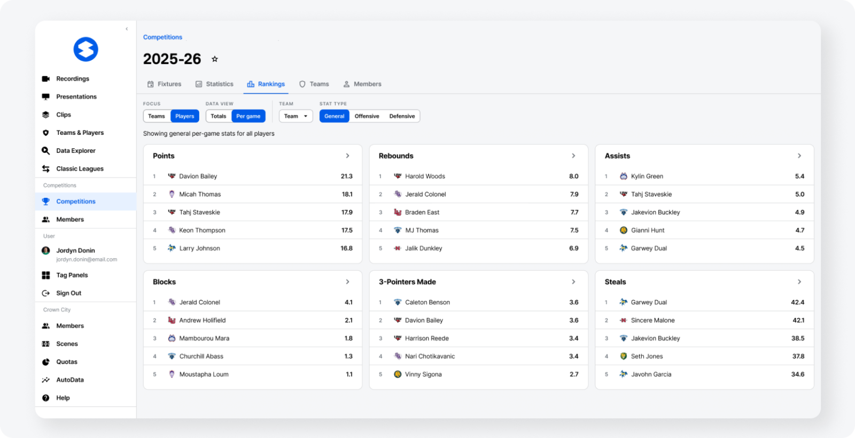855x438 pixels.
Task: Open the Team filter dropdown
Action: (x=296, y=116)
